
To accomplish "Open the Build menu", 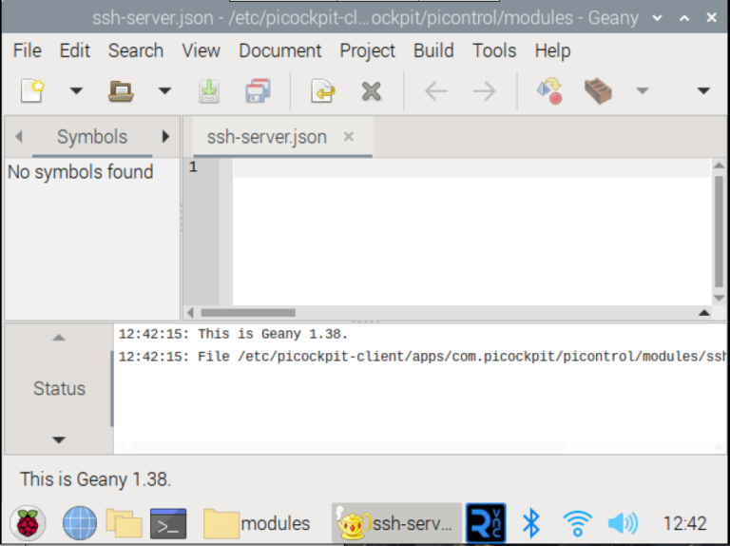I will [433, 50].
